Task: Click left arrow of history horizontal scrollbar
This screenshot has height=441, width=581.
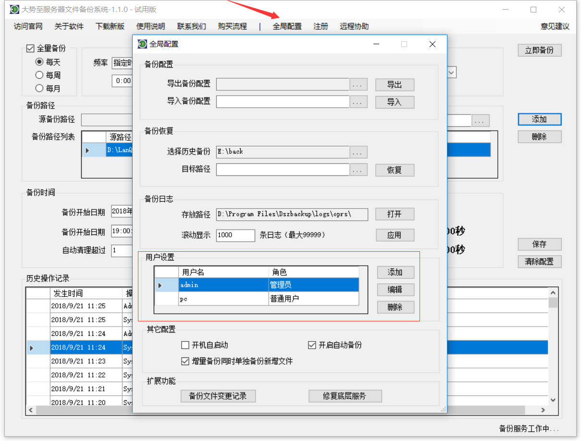Action: [x=31, y=410]
